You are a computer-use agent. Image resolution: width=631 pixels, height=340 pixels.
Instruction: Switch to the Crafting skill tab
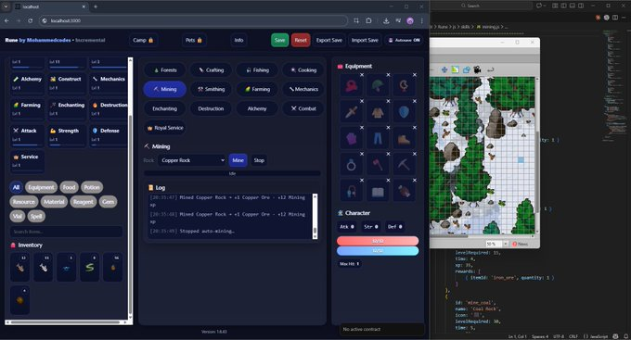[211, 69]
